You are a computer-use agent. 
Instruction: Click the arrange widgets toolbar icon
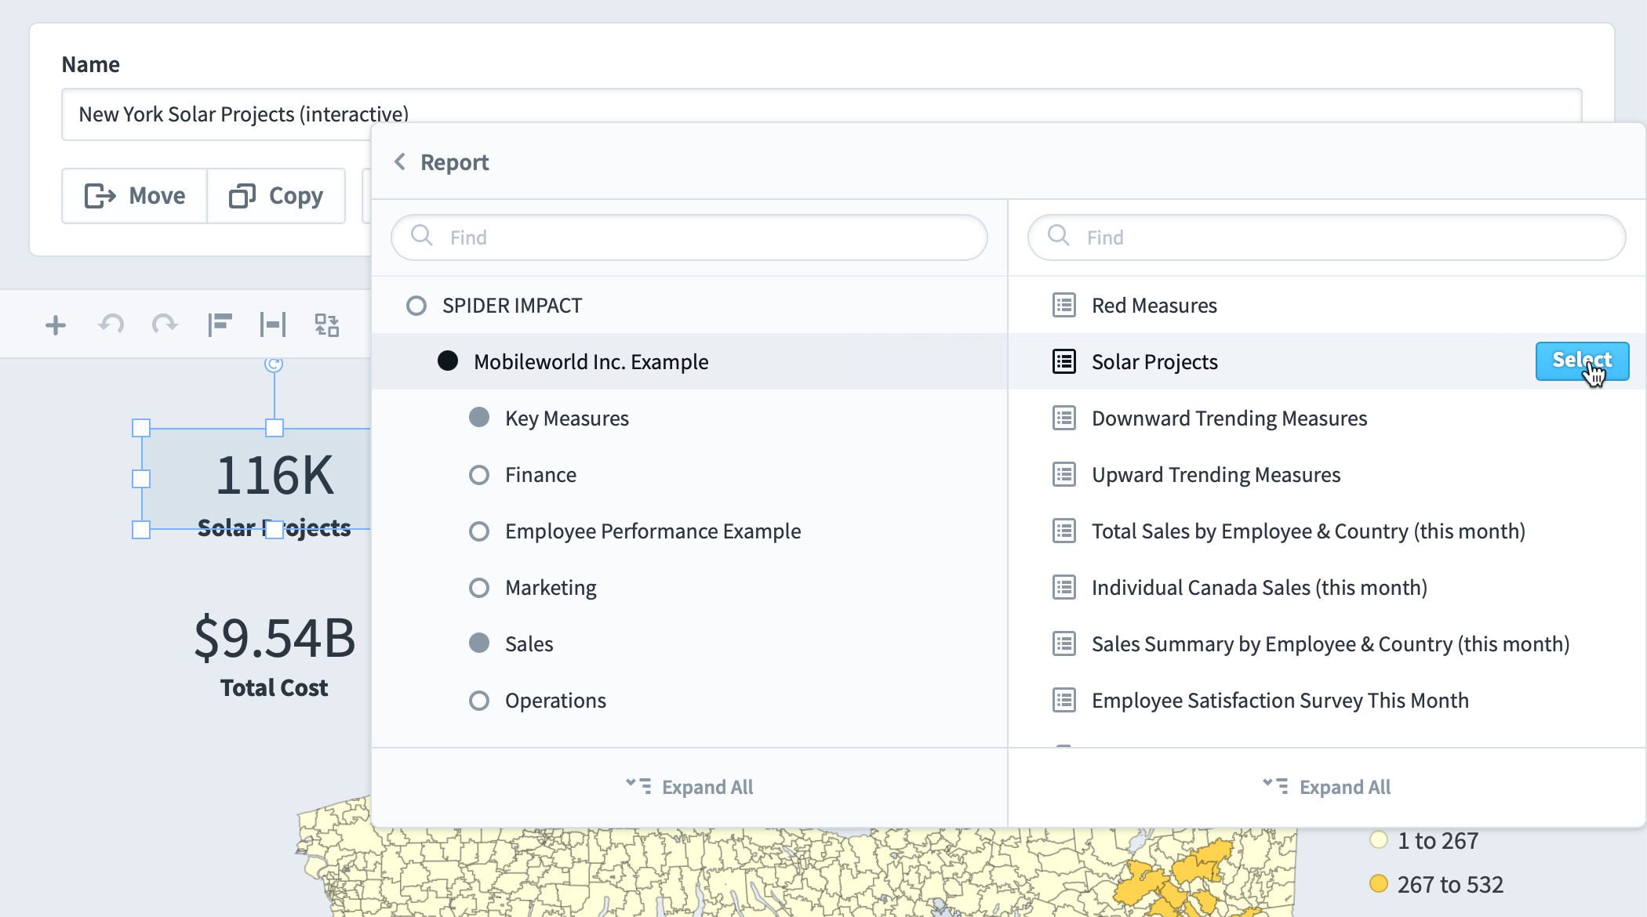pos(327,324)
